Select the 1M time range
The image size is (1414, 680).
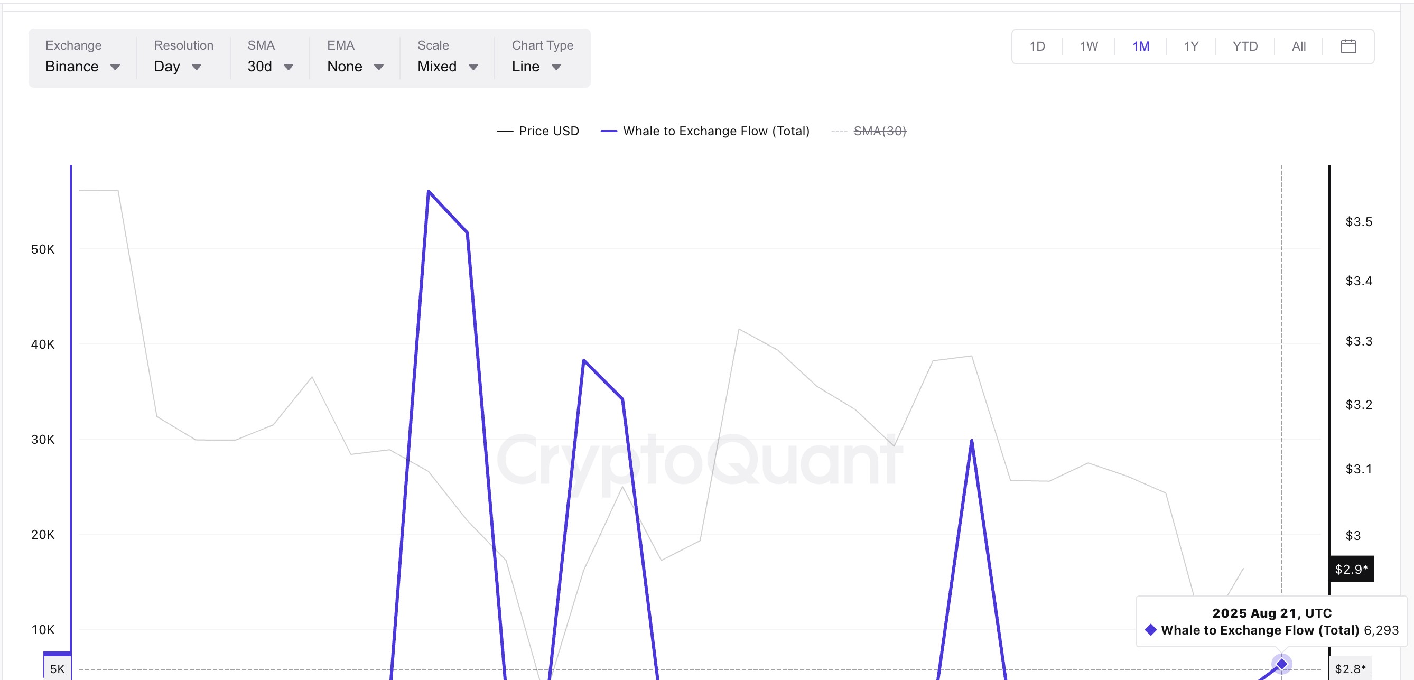click(x=1141, y=46)
